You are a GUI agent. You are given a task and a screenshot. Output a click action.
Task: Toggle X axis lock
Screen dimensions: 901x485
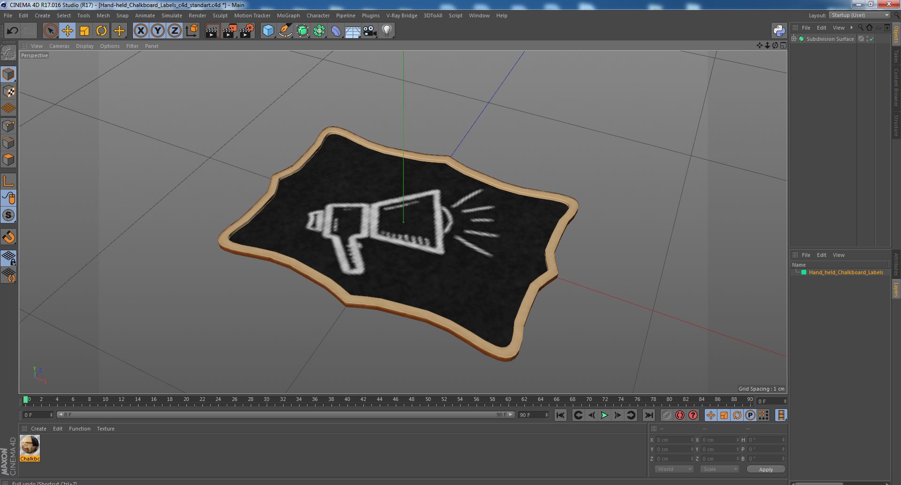(140, 31)
